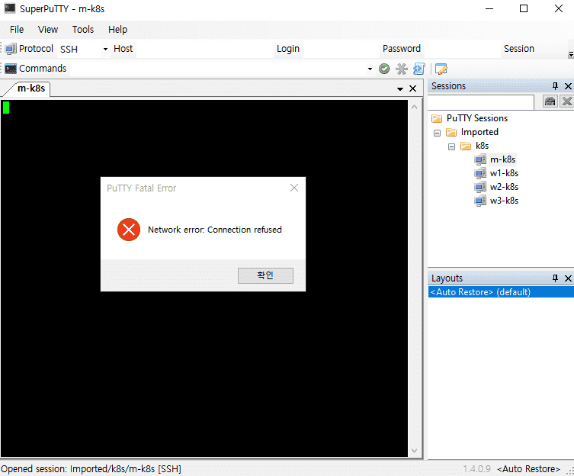The image size is (574, 476).
Task: Click the Password input field
Action: [462, 49]
